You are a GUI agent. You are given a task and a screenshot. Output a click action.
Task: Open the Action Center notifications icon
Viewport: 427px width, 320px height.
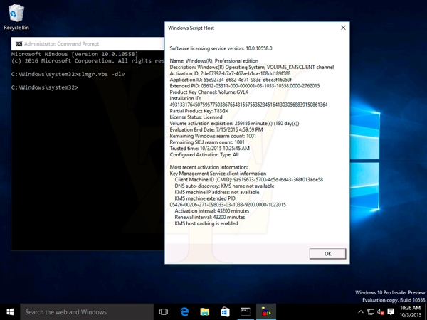390,311
